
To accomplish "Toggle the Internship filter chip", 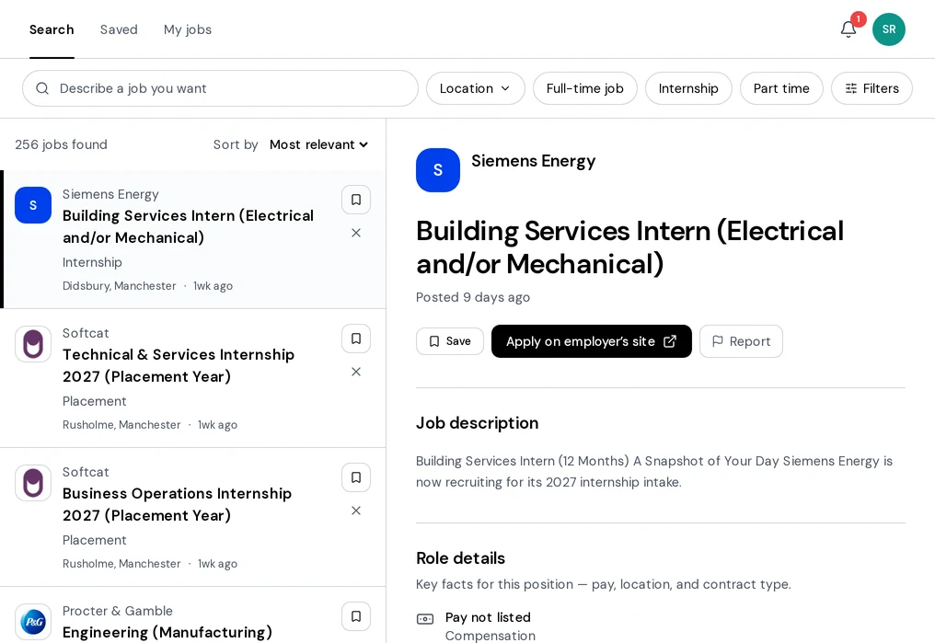I will click(688, 88).
